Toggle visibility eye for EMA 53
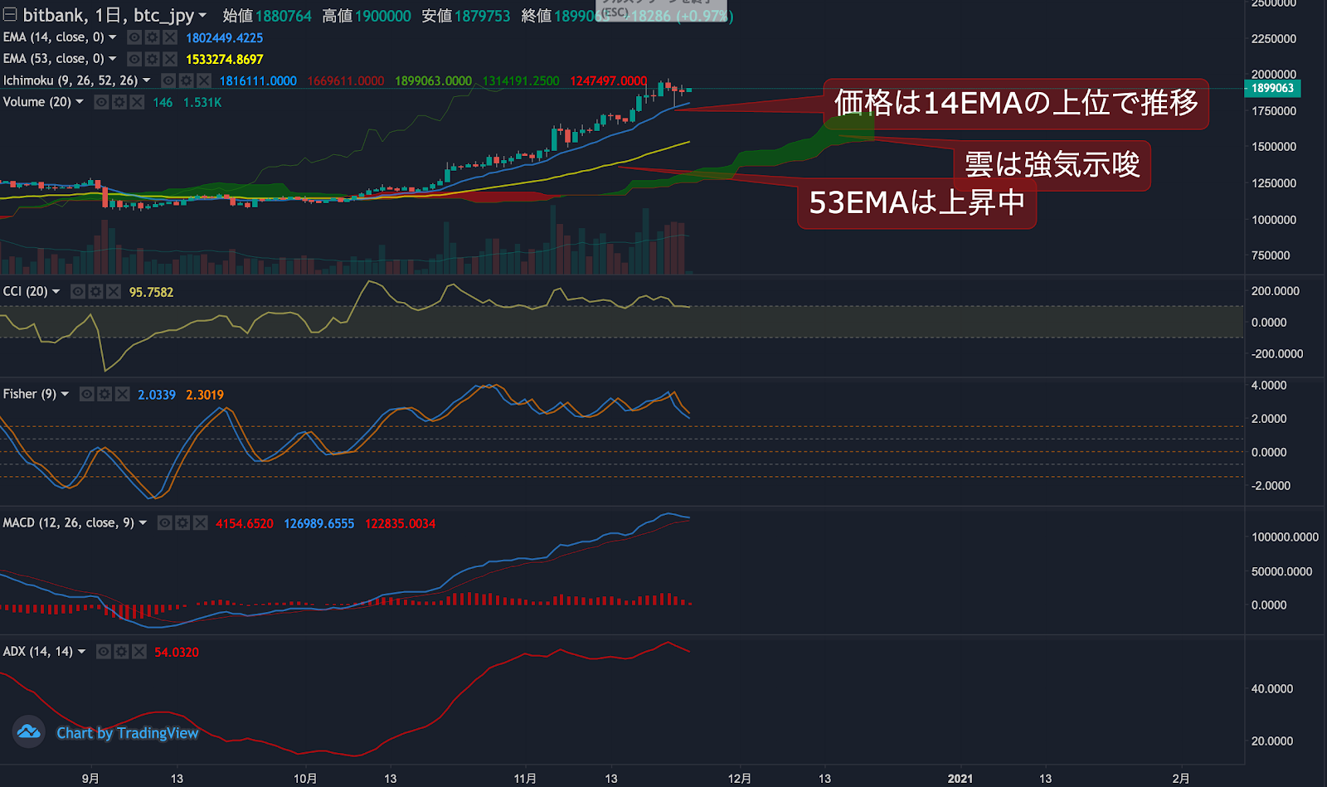1327x787 pixels. pyautogui.click(x=134, y=59)
